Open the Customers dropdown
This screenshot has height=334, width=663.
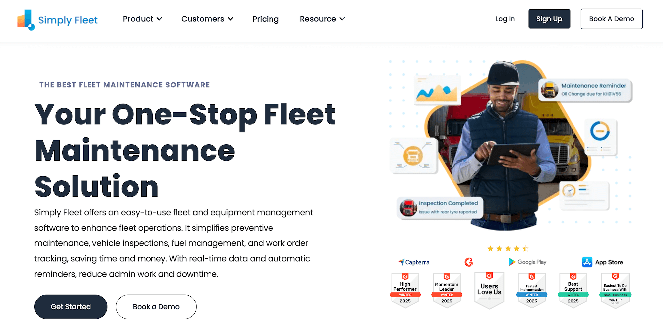pyautogui.click(x=207, y=19)
